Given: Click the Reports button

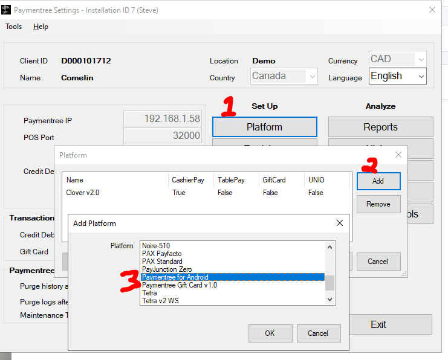Looking at the screenshot, I should 380,127.
